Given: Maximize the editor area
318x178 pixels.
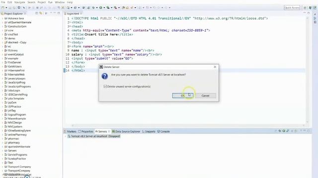Looking at the screenshot, I should (x=309, y=13).
